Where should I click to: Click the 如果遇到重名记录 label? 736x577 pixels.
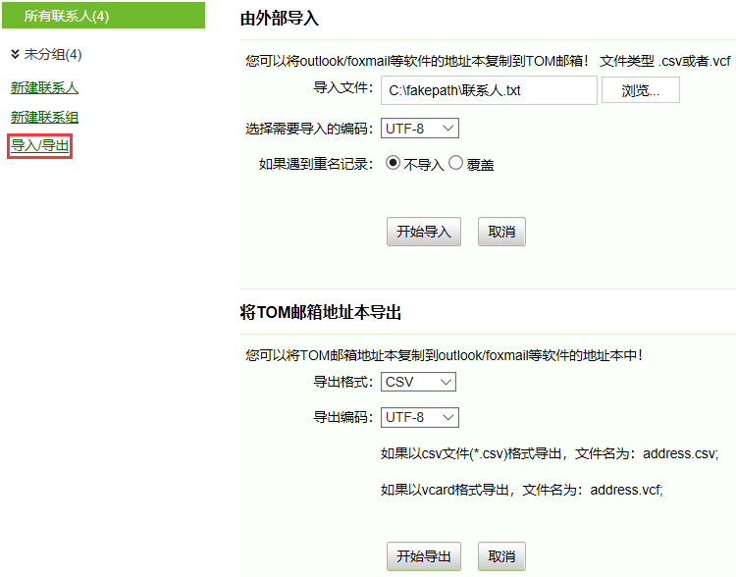point(316,164)
